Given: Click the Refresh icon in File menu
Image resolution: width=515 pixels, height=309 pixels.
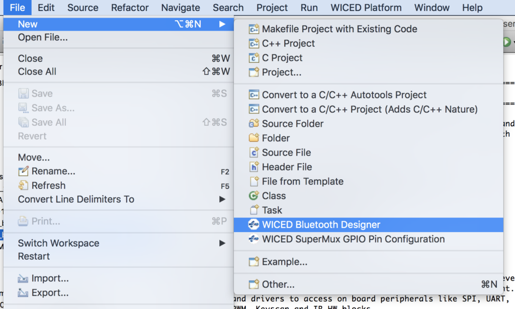Looking at the screenshot, I should [x=23, y=185].
